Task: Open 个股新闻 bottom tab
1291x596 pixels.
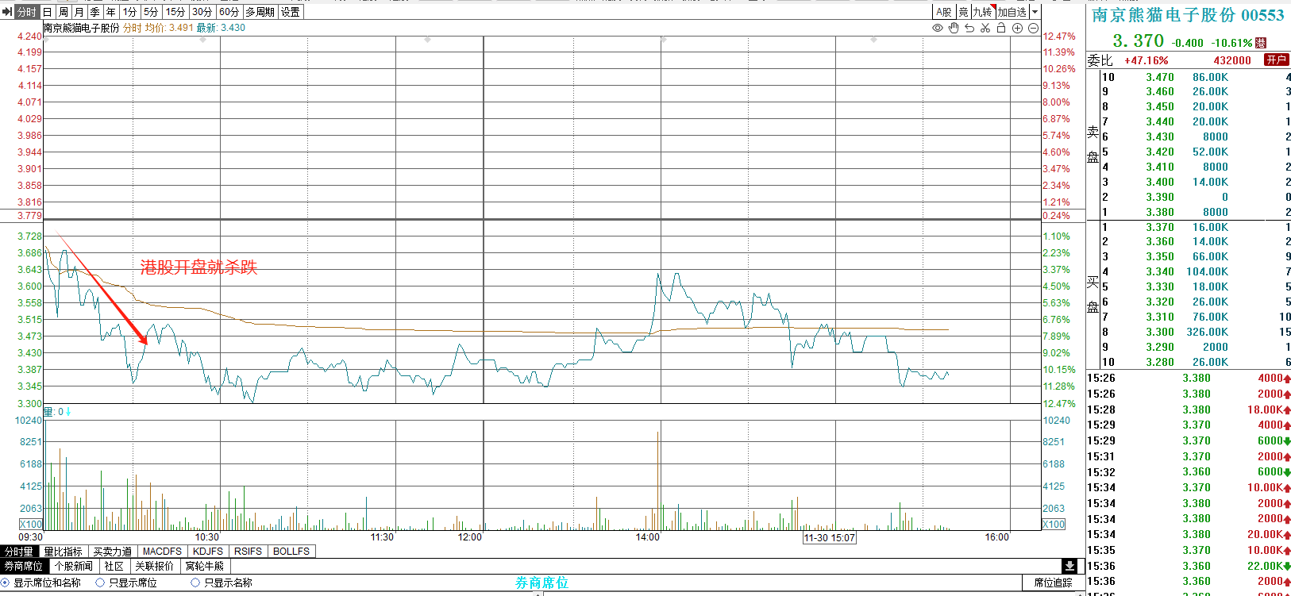Action: click(x=74, y=567)
